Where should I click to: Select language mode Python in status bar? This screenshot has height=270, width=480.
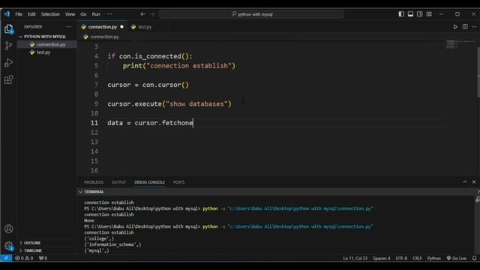click(x=434, y=258)
